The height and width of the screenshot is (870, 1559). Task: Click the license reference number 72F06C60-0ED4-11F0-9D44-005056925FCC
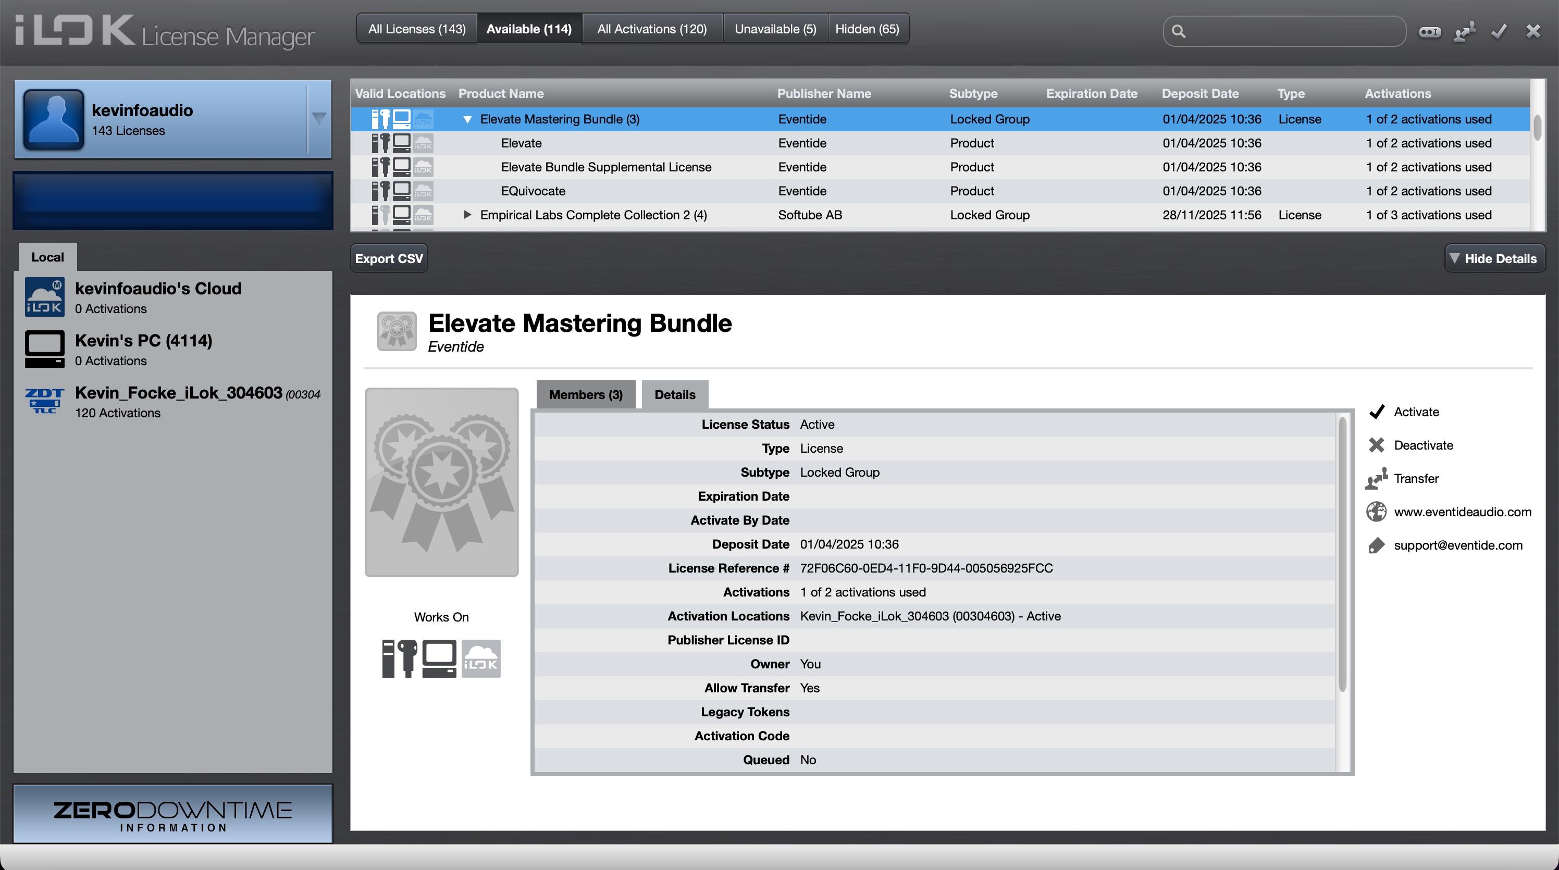tap(926, 568)
